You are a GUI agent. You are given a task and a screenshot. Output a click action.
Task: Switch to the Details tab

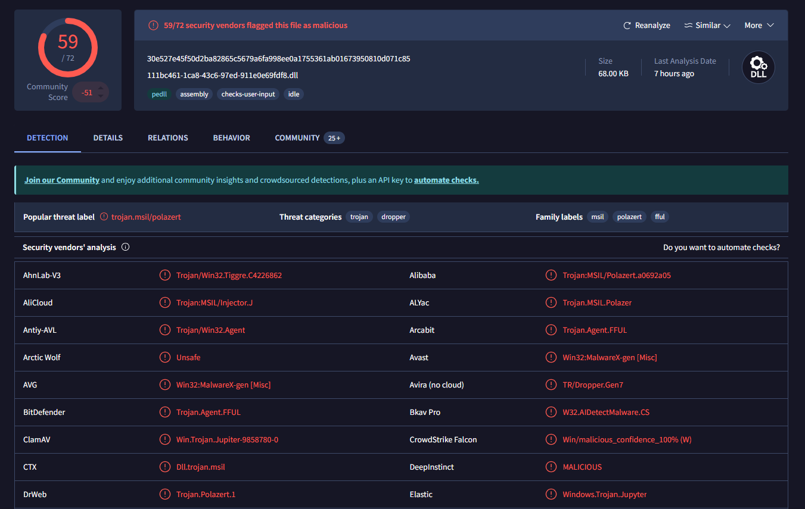(108, 138)
